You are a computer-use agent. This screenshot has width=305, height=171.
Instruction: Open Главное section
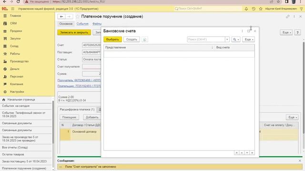15,16
